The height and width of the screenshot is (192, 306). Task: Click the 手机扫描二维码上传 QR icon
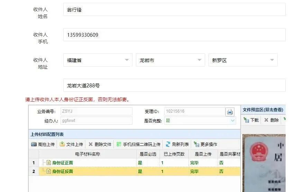tap(119, 144)
